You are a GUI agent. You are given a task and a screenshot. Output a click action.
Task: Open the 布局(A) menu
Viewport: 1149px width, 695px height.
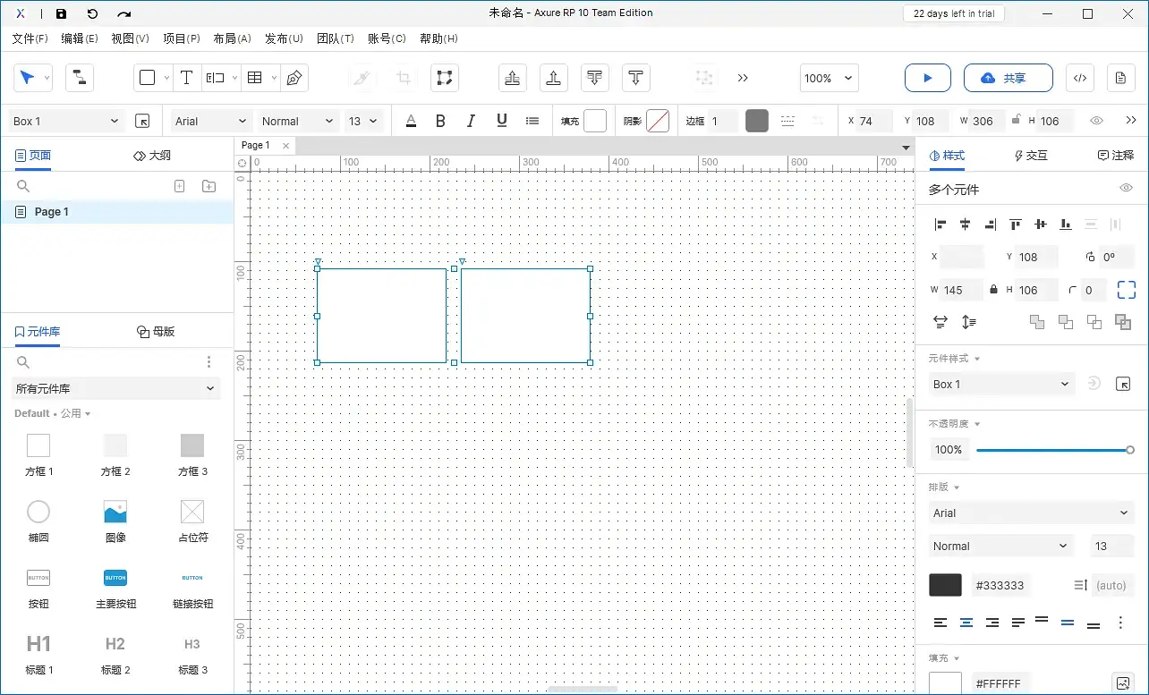coord(231,38)
